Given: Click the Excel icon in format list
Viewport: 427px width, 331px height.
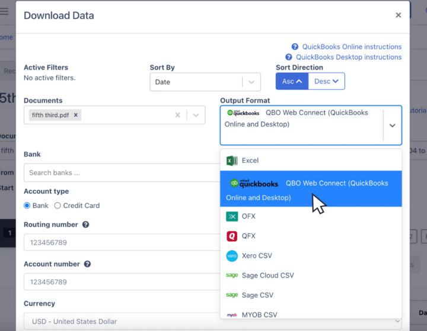Looking at the screenshot, I should tap(232, 160).
